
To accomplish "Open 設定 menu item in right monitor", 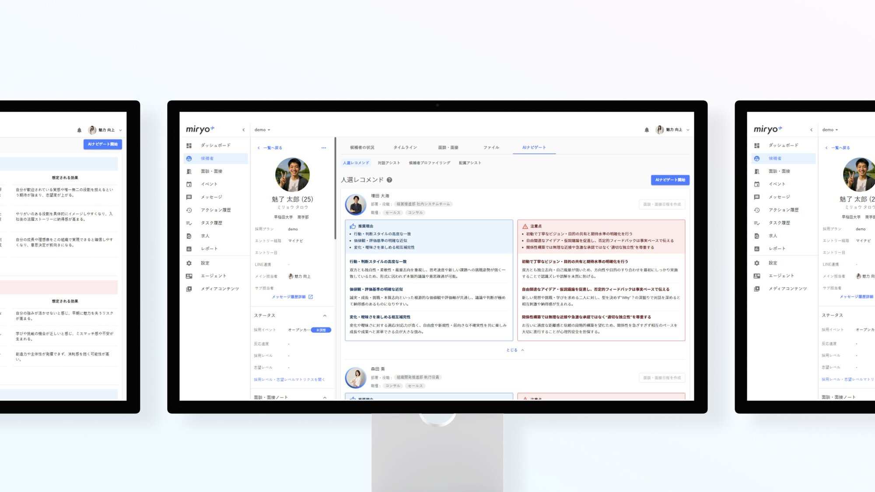I will click(x=783, y=263).
